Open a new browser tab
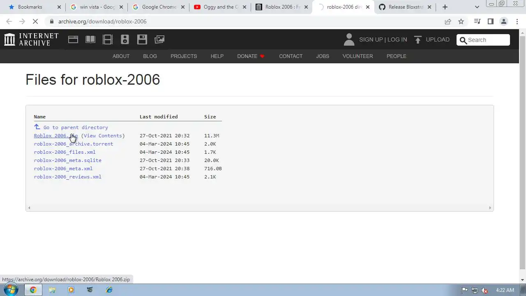The height and width of the screenshot is (296, 526). coord(445,7)
